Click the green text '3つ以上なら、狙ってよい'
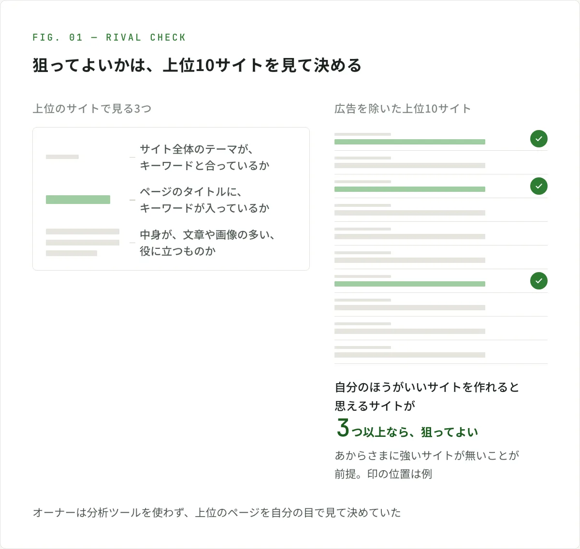 [407, 429]
